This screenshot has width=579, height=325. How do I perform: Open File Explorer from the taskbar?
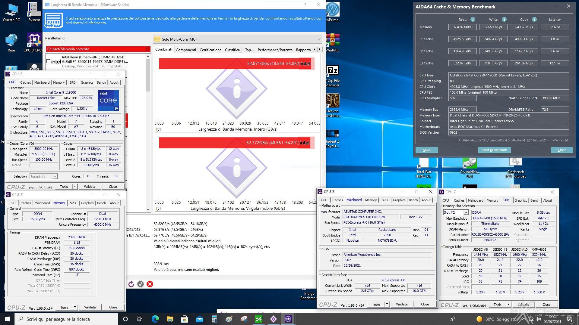point(170,319)
